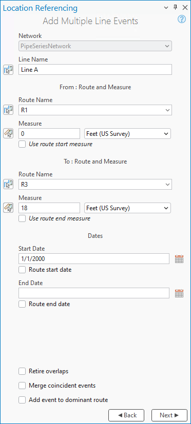191x424 pixels.
Task: Go Back to the previous step
Action: [x=126, y=415]
